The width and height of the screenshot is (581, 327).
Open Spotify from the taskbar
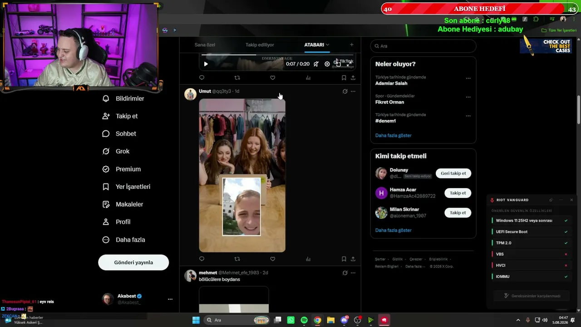(x=304, y=320)
